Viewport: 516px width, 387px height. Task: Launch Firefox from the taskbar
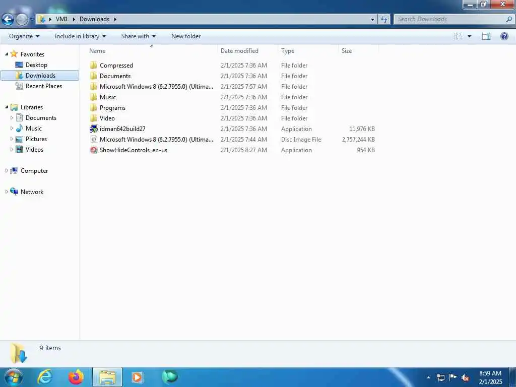coord(76,377)
